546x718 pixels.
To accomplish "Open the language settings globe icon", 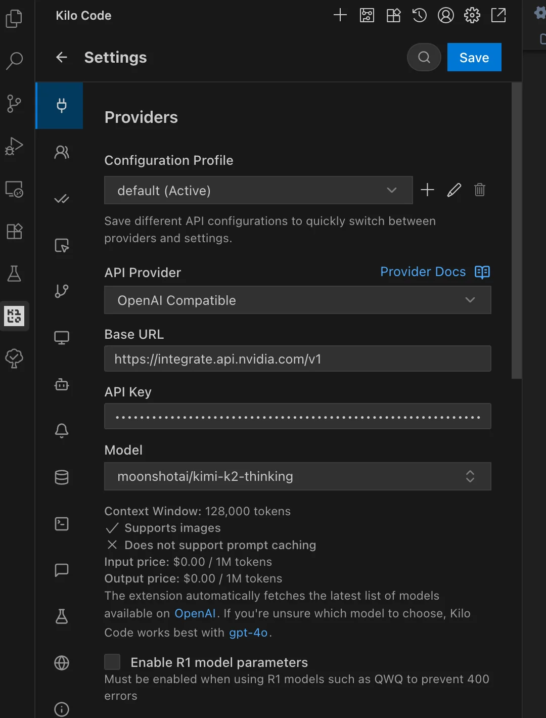I will point(61,663).
